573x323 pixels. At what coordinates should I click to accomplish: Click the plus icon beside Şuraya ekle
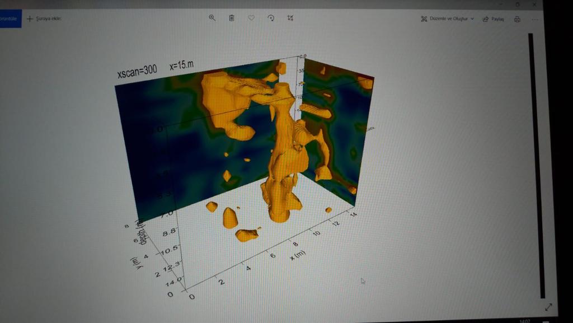tap(30, 18)
